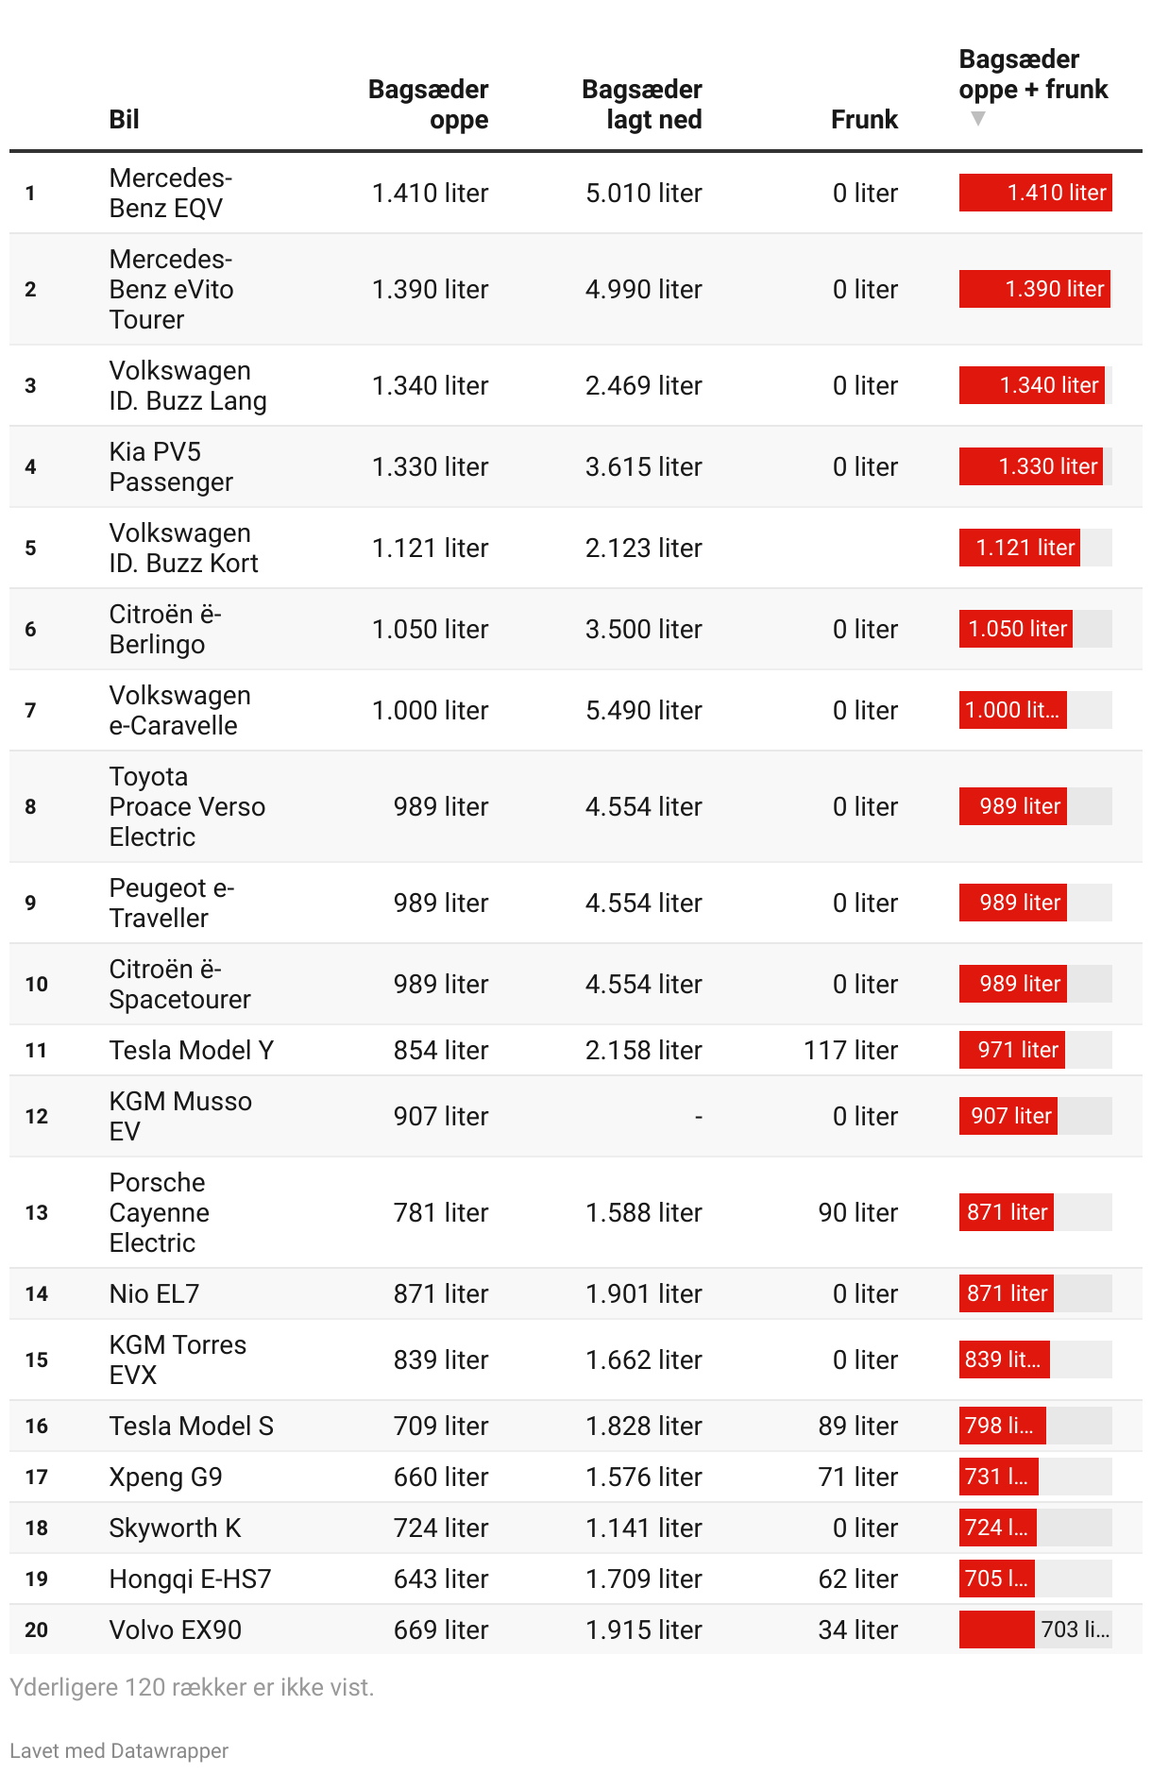The height and width of the screenshot is (1773, 1152).
Task: Click the Porsche Cayenne Electric name
Action: [x=159, y=1212]
